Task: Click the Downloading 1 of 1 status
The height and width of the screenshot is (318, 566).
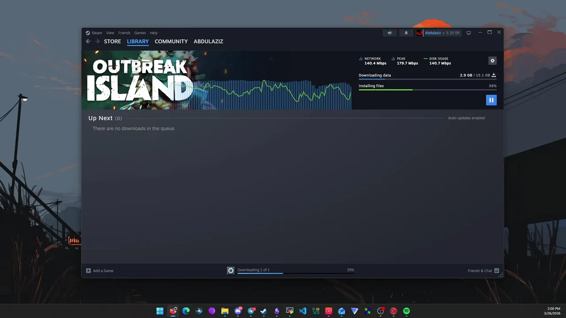Action: [253, 270]
